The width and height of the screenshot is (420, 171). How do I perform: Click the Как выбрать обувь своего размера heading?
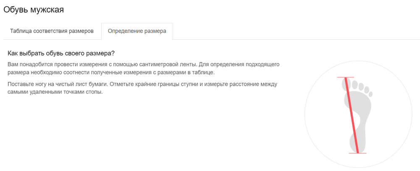(x=61, y=54)
